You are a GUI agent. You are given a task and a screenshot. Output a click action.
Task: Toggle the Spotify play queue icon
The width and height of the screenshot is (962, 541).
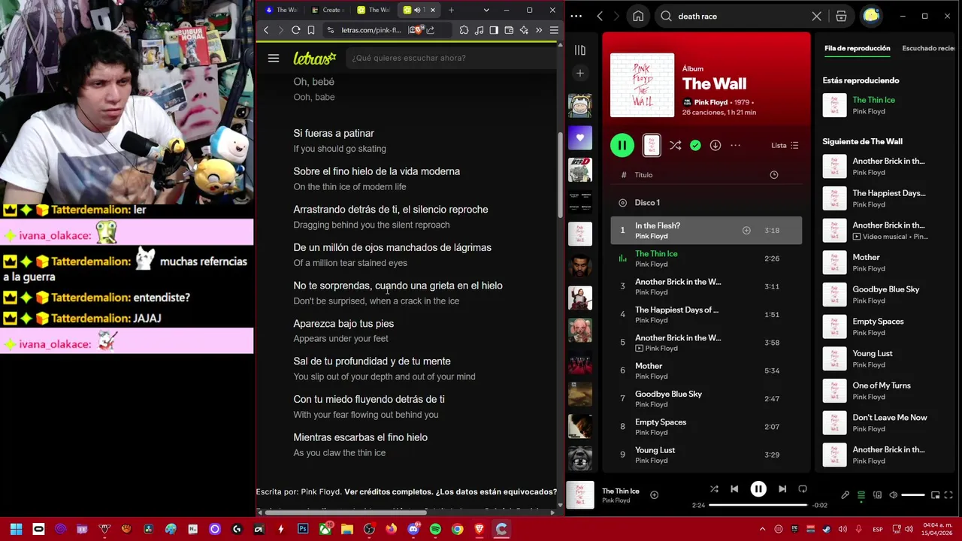(861, 495)
